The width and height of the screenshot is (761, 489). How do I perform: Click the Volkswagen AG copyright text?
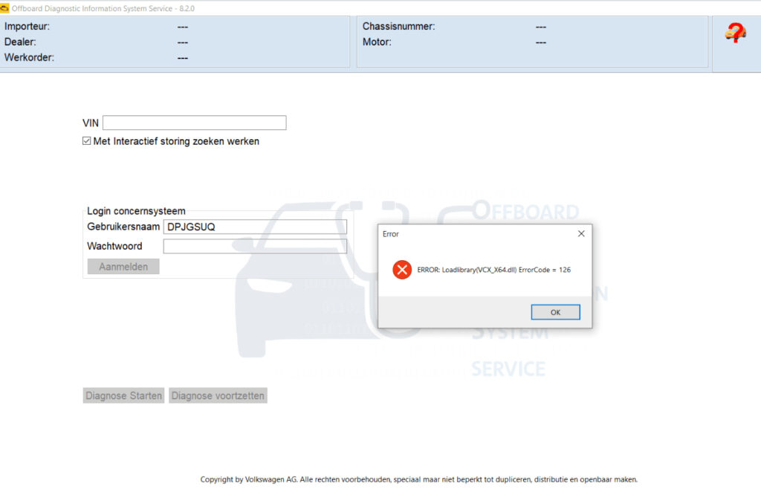click(x=418, y=479)
